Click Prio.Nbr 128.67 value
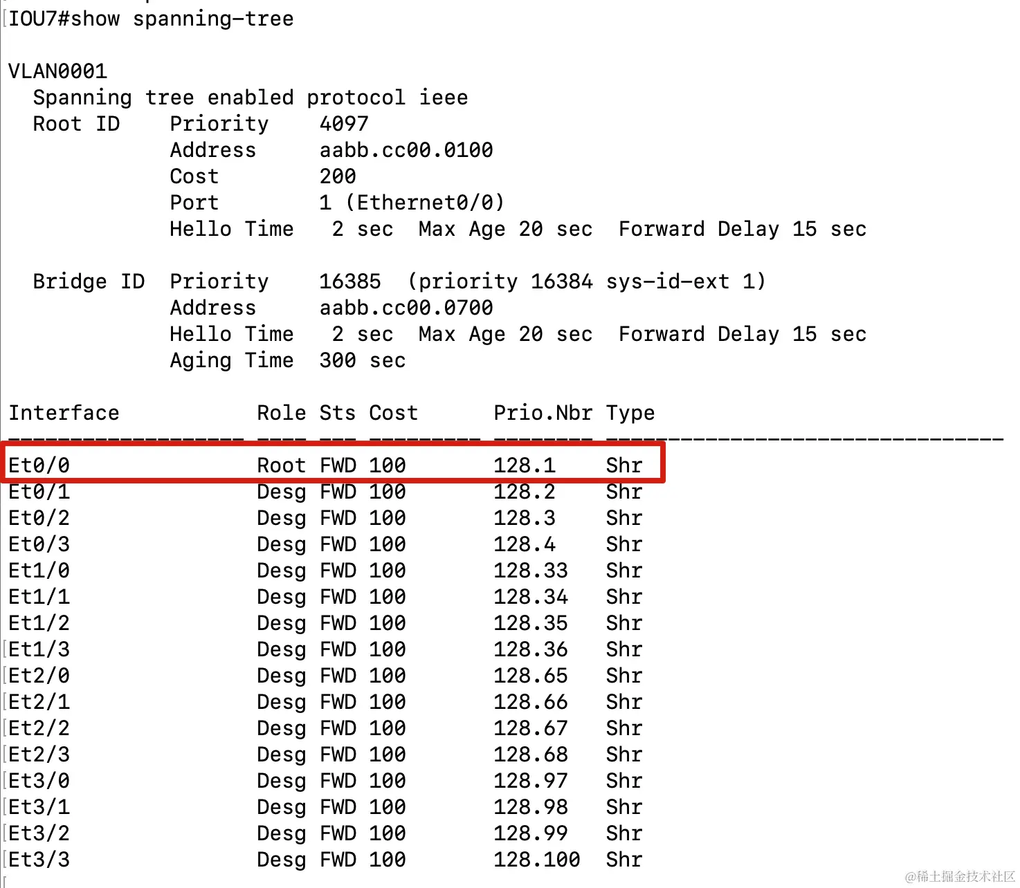Screen dimensions: 1020x888 coord(531,728)
